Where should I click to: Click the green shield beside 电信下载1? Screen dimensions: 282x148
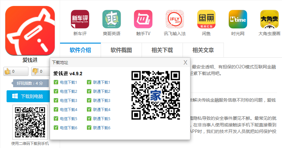point(56,82)
